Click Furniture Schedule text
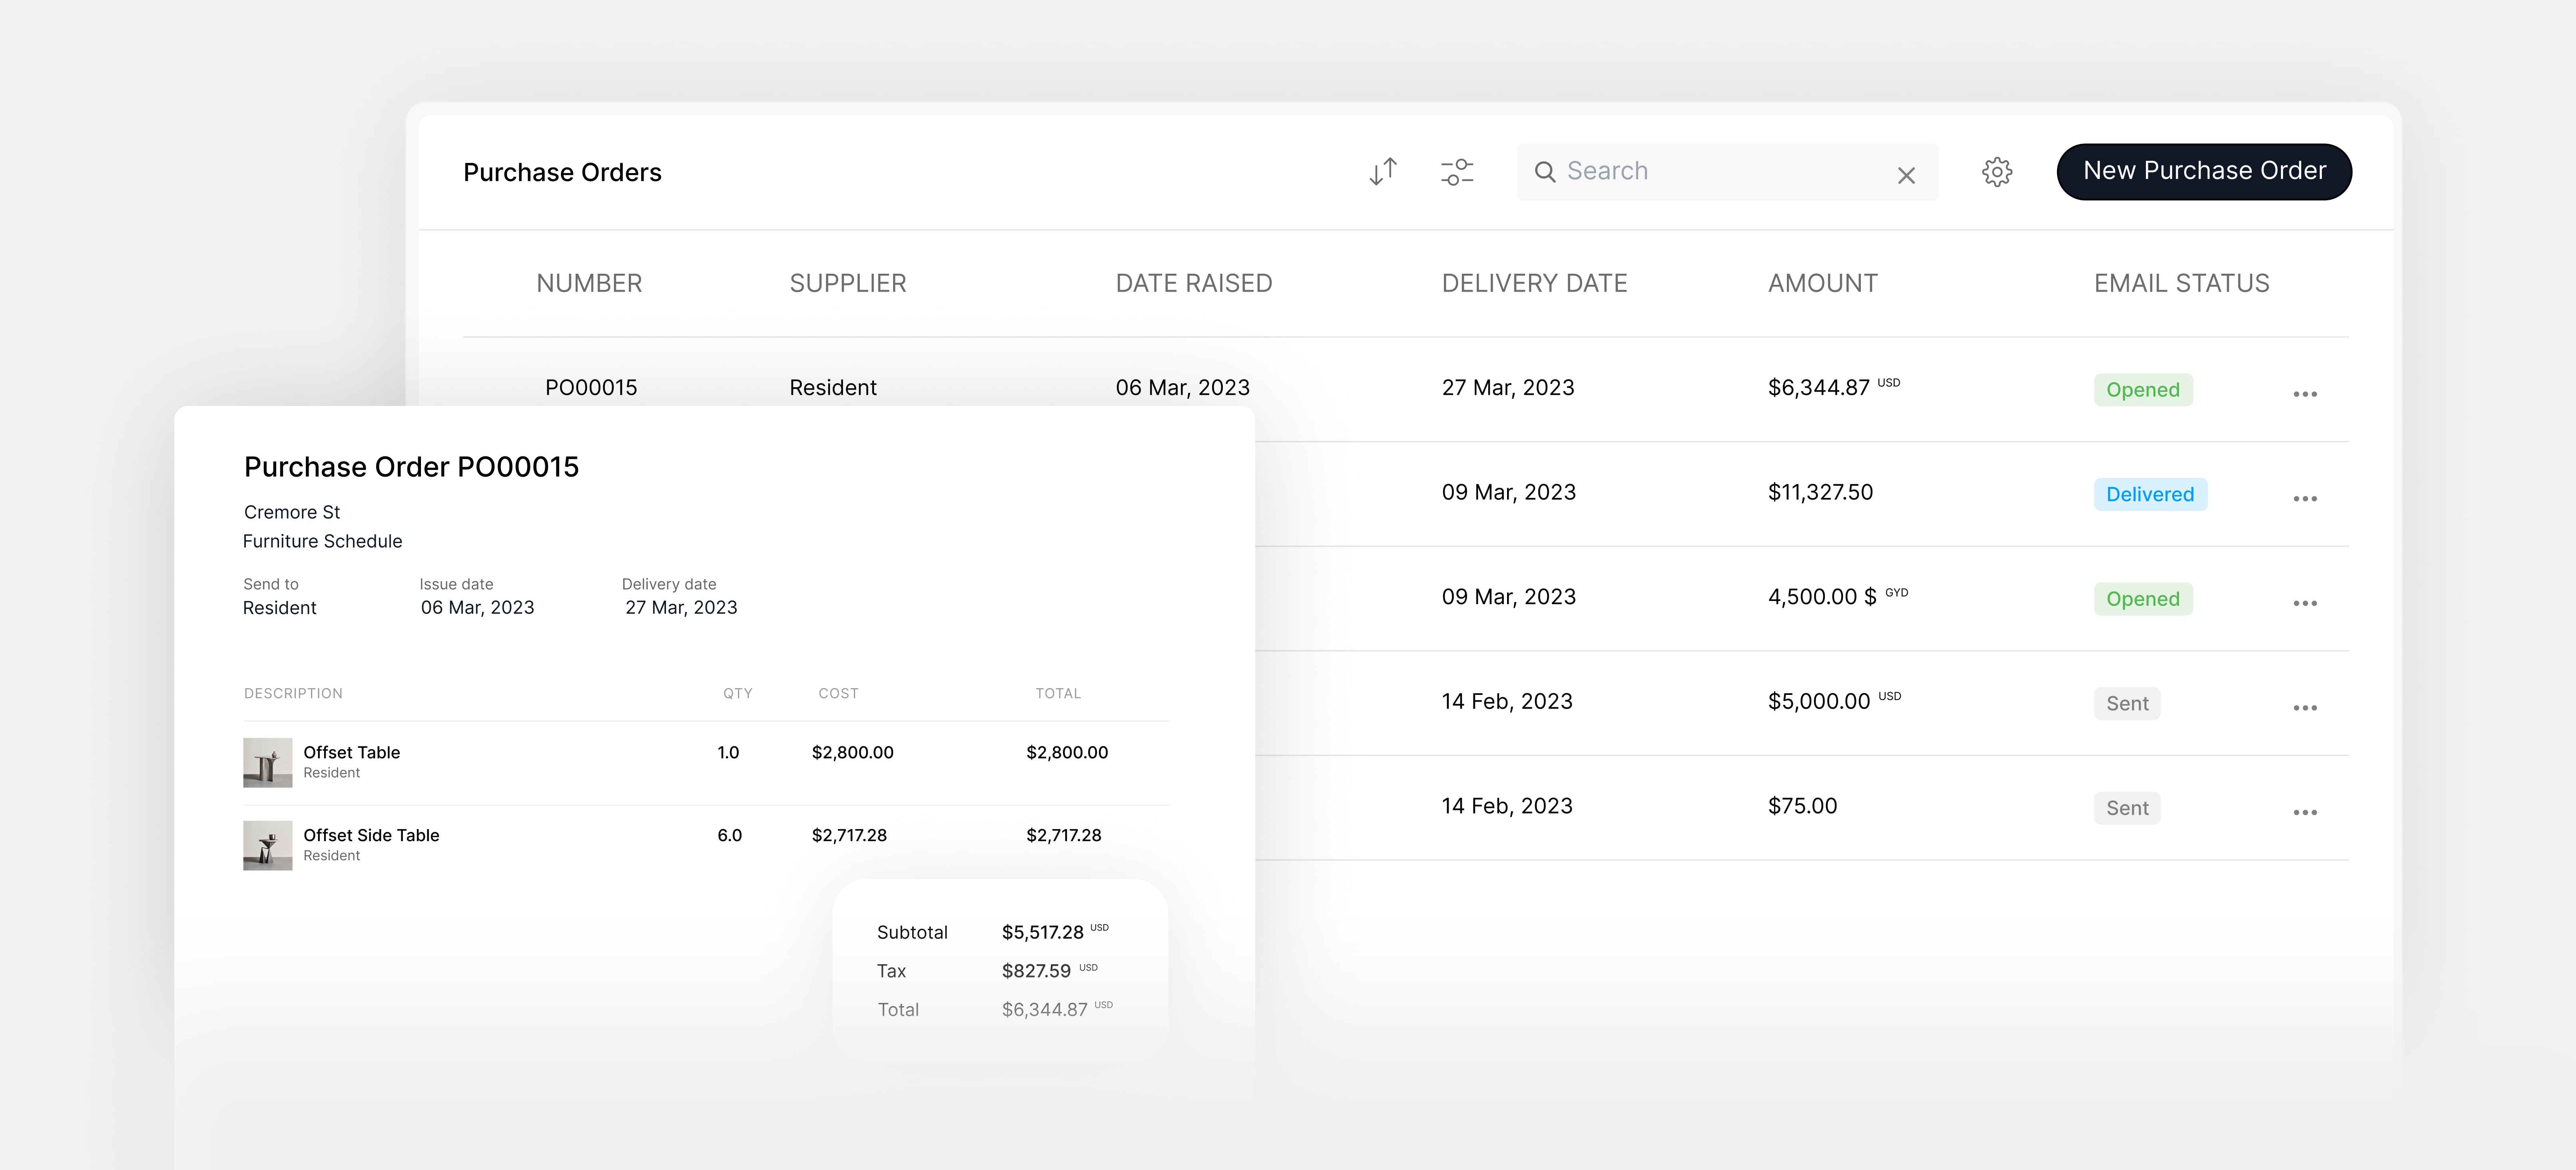Screen dimensions: 2576x1170 (322, 541)
